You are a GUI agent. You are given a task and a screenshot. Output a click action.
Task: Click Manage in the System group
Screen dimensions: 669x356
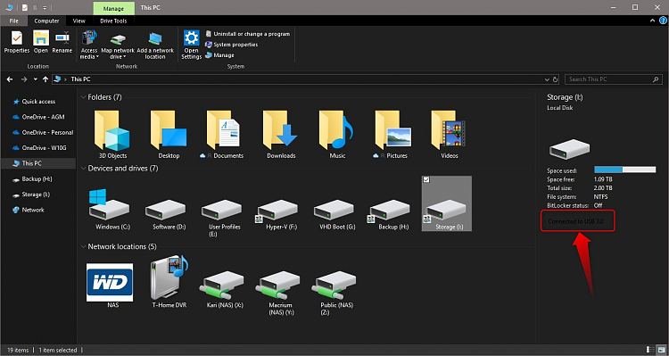point(219,55)
